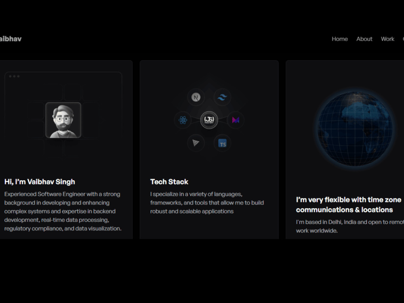The height and width of the screenshot is (303, 404).
Task: Click the bearded avatar portrait
Action: [63, 120]
